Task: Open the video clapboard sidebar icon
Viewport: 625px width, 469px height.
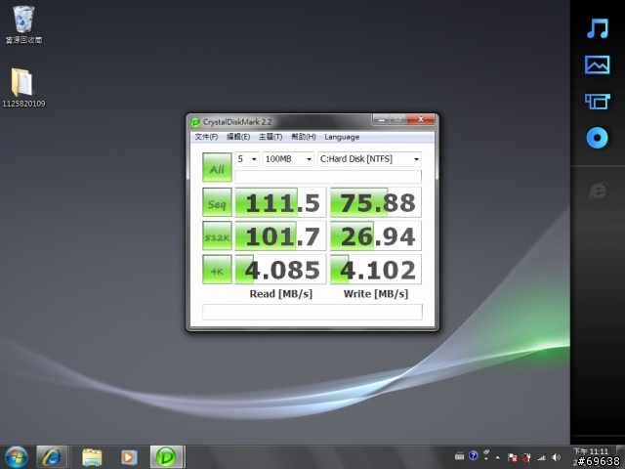Action: pos(597,102)
